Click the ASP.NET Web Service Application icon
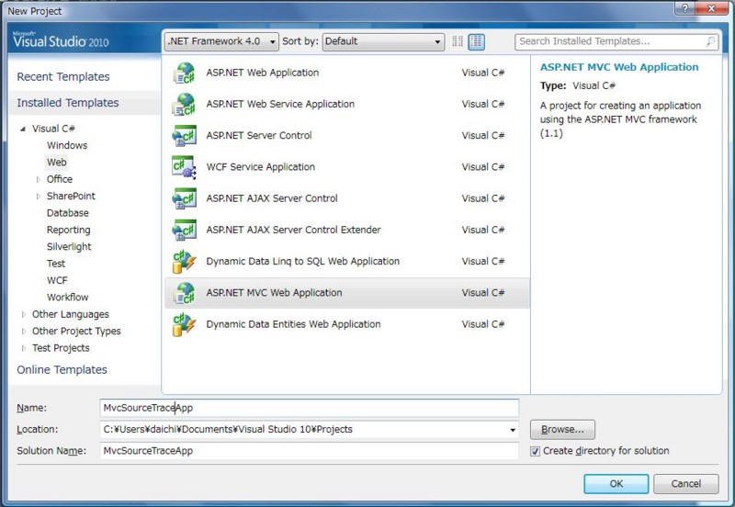 tap(185, 105)
